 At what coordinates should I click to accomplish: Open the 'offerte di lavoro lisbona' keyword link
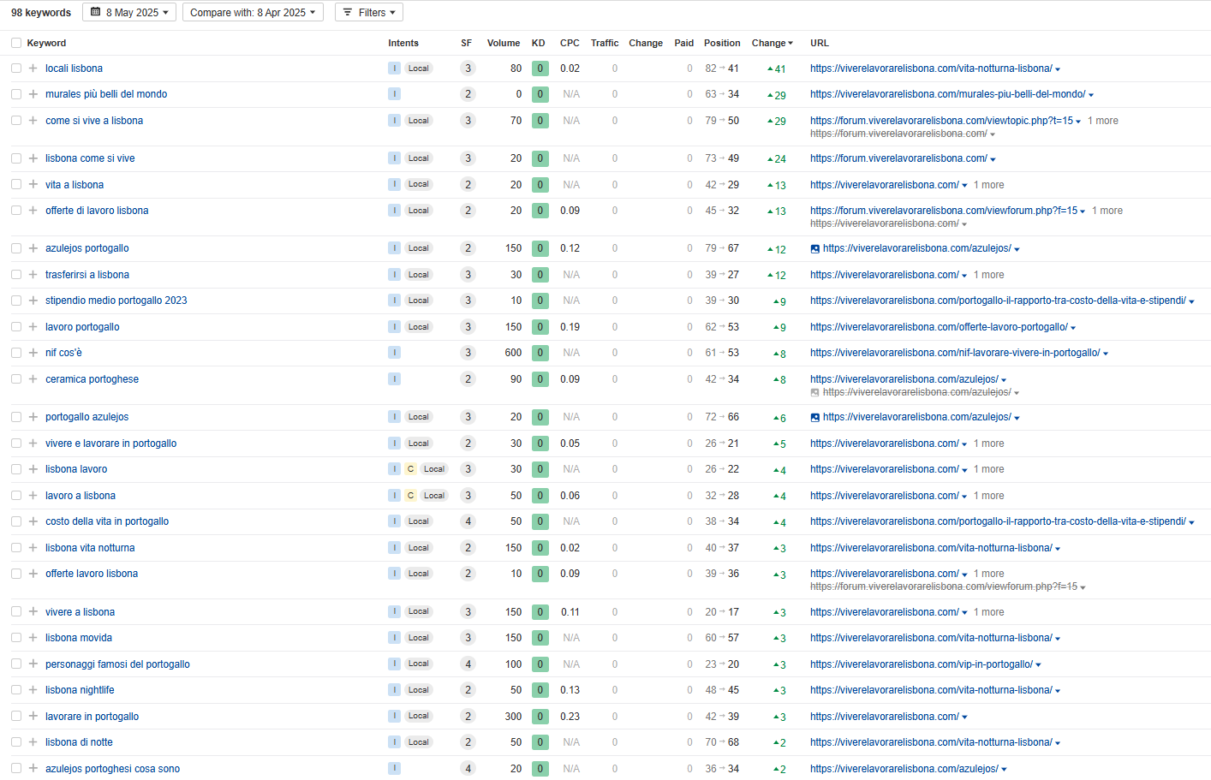97,211
